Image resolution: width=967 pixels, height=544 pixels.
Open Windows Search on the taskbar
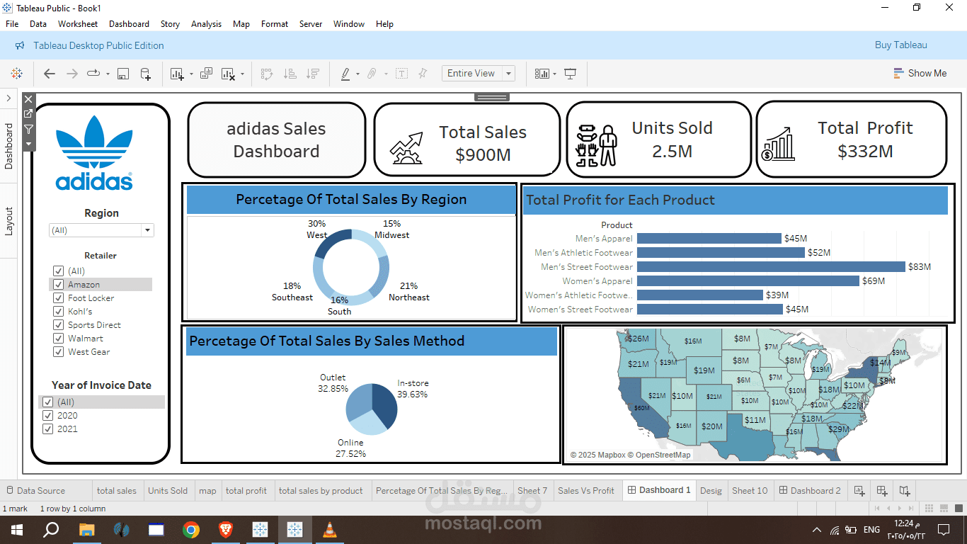pos(51,529)
